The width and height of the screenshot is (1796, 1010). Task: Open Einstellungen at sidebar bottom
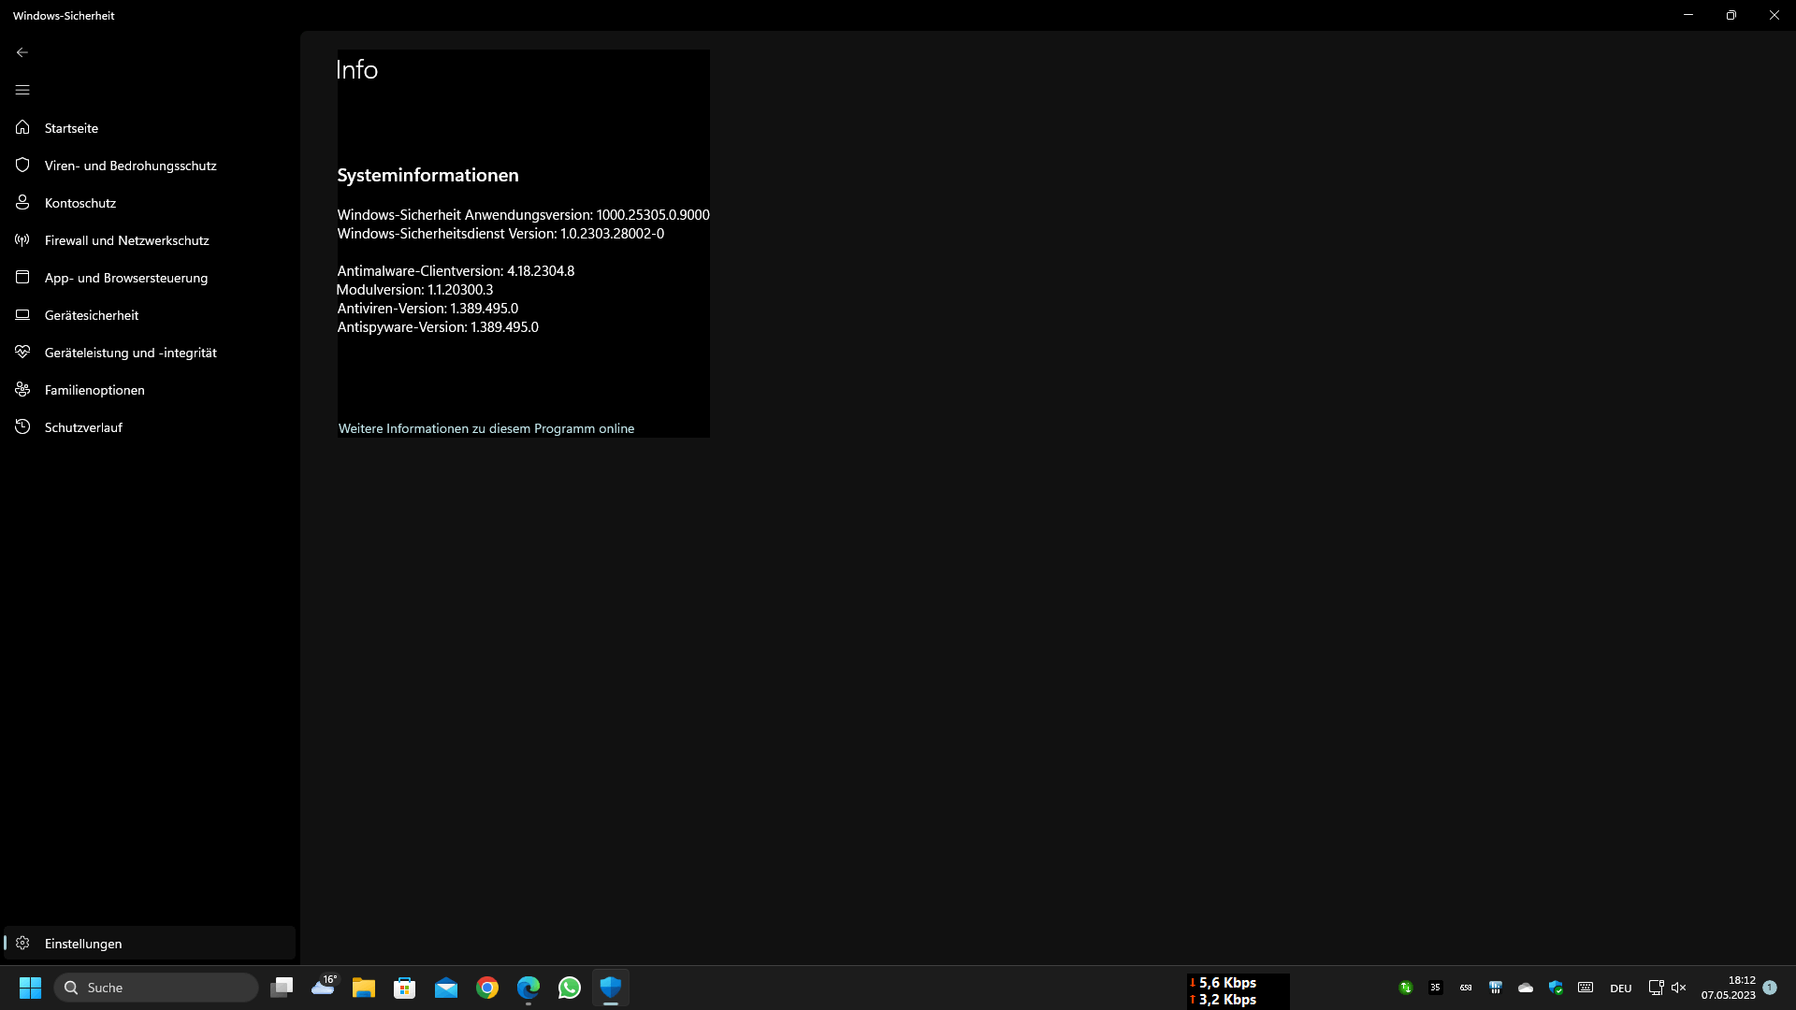(150, 944)
